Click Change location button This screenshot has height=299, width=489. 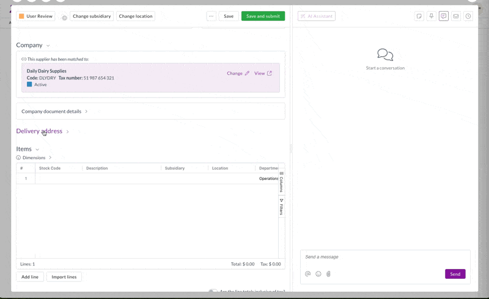tap(136, 16)
